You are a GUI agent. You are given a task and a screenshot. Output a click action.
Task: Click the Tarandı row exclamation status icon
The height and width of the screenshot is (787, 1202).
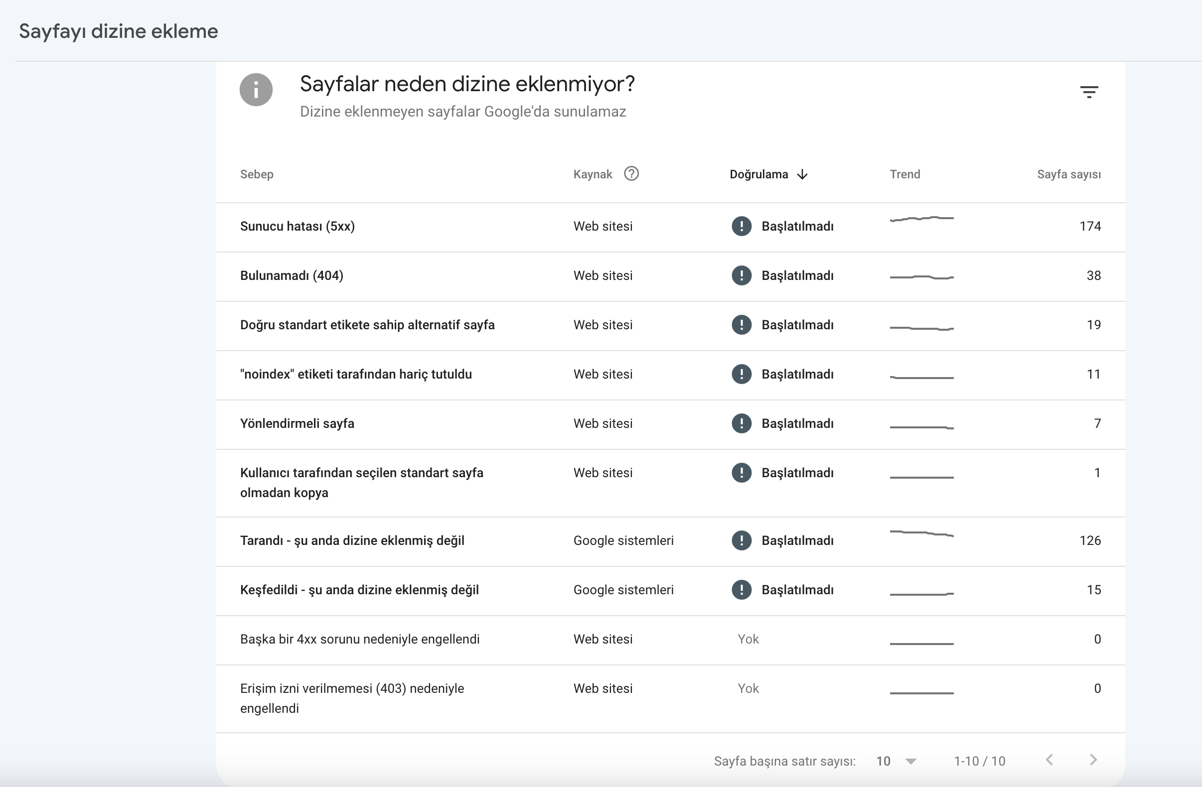click(742, 540)
